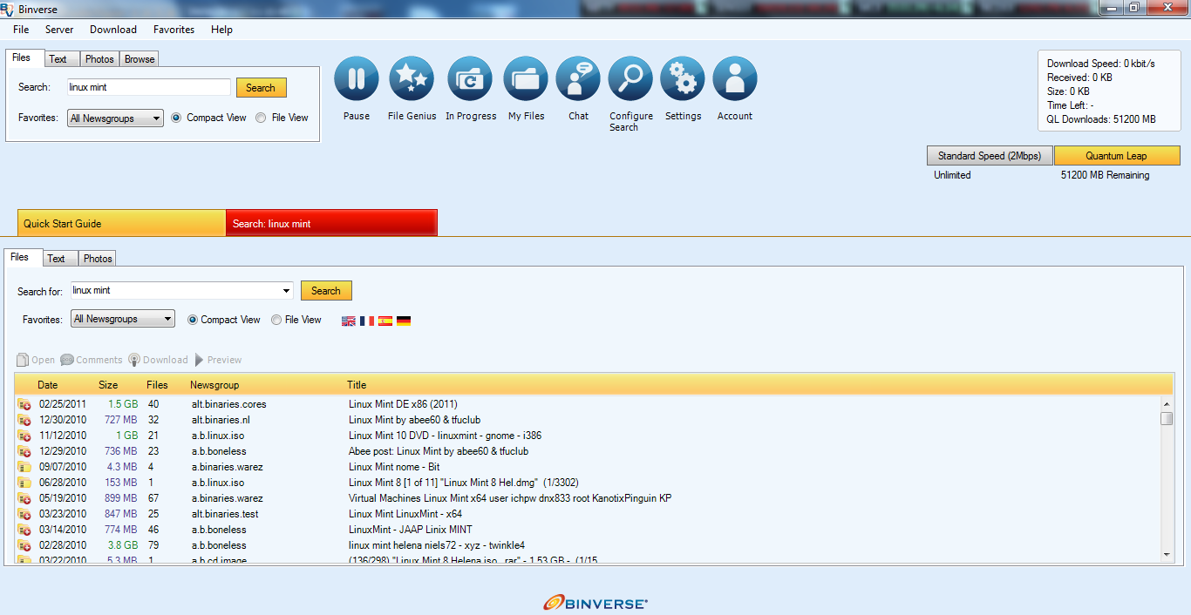
Task: Click the Search button beside Search for
Action: 326,291
